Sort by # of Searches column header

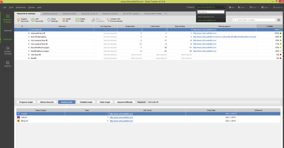[x=105, y=26]
